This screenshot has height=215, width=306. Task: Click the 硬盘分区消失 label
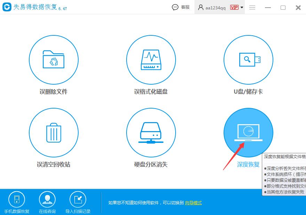point(151,164)
